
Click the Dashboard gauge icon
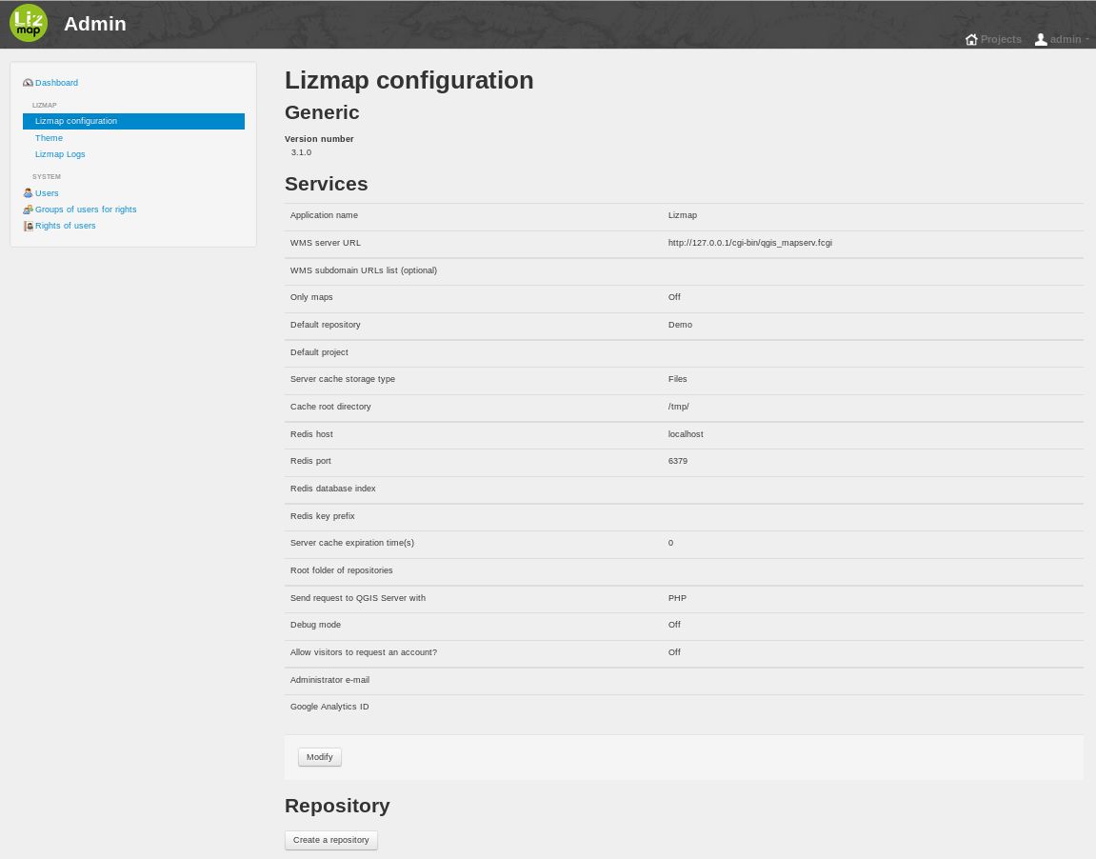click(x=28, y=83)
